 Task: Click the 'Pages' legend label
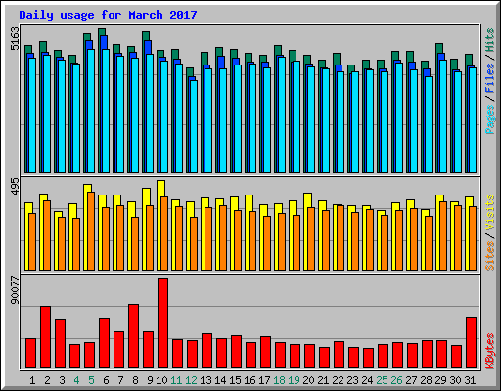tap(490, 119)
